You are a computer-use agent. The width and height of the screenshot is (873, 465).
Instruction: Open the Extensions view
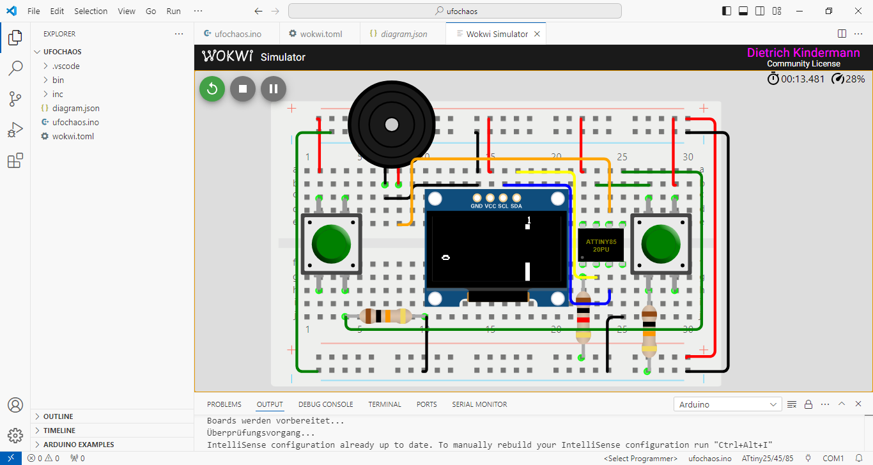15,160
